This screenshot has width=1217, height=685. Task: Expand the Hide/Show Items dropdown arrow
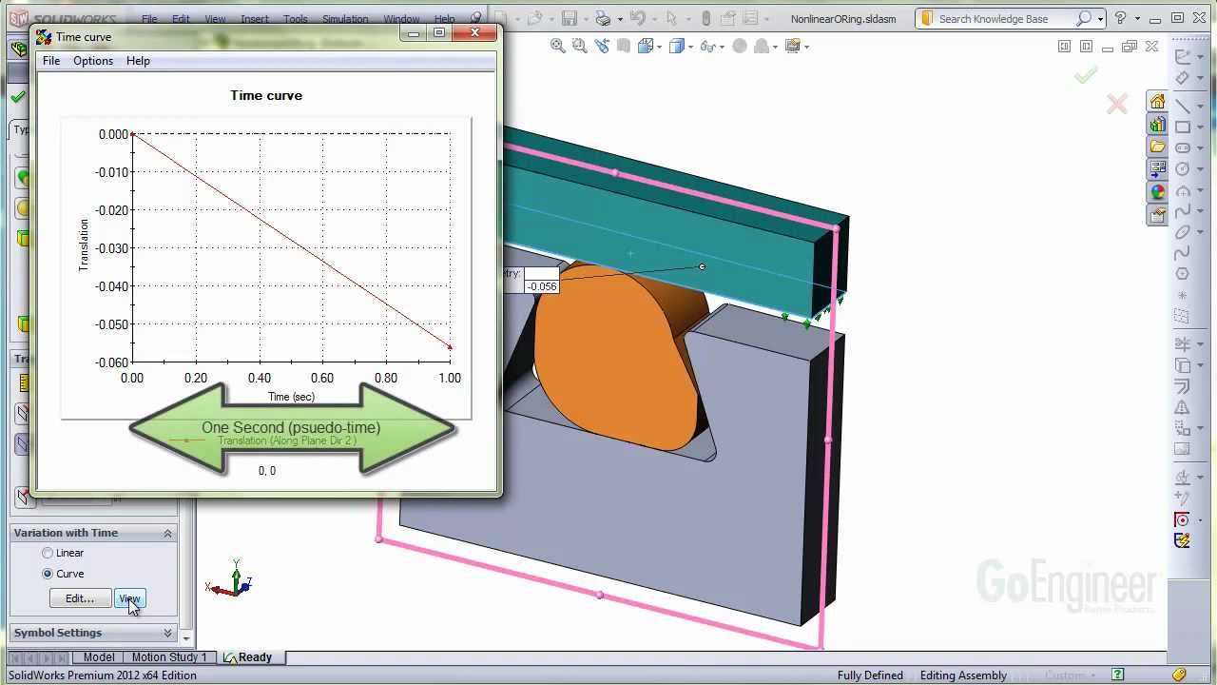point(721,46)
